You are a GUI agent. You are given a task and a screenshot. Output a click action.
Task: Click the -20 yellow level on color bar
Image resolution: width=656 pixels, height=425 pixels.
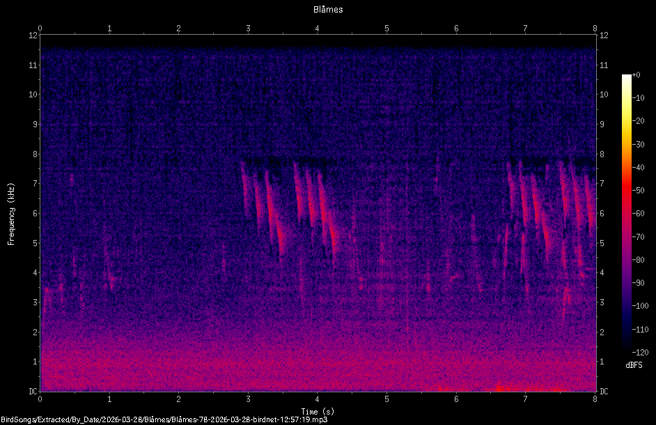tap(626, 121)
